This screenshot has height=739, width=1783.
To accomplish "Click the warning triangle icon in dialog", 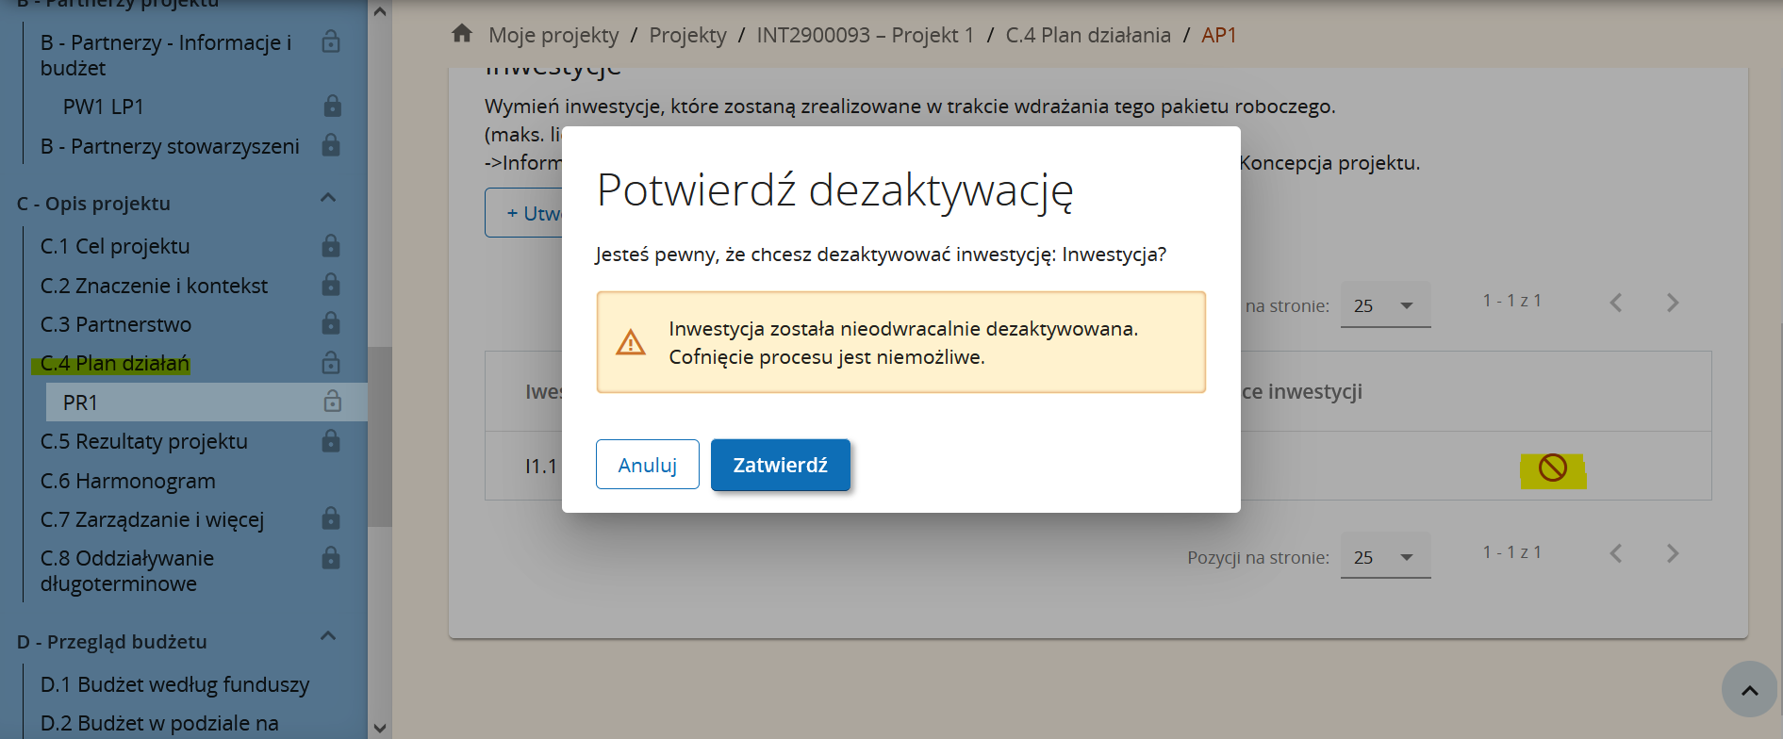I will 631,342.
